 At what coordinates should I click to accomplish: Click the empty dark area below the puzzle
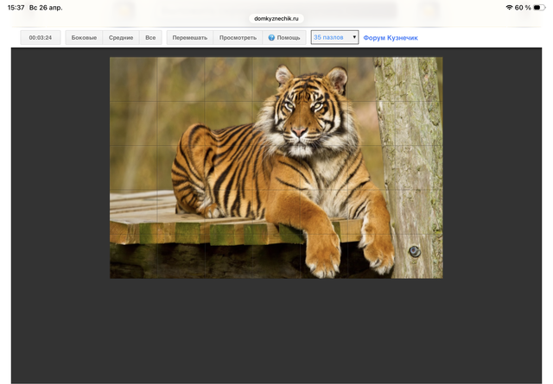(276, 332)
